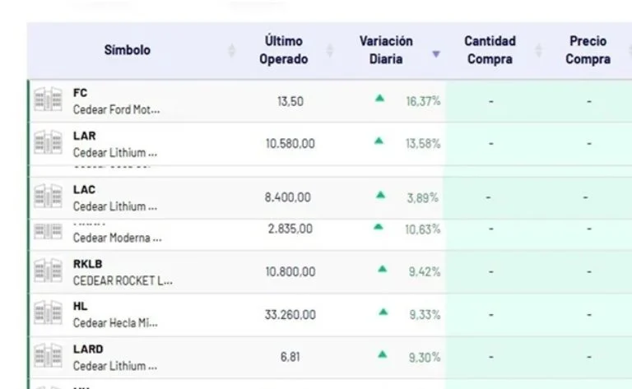
Task: Click the building icon beside LAC
Action: [48, 197]
